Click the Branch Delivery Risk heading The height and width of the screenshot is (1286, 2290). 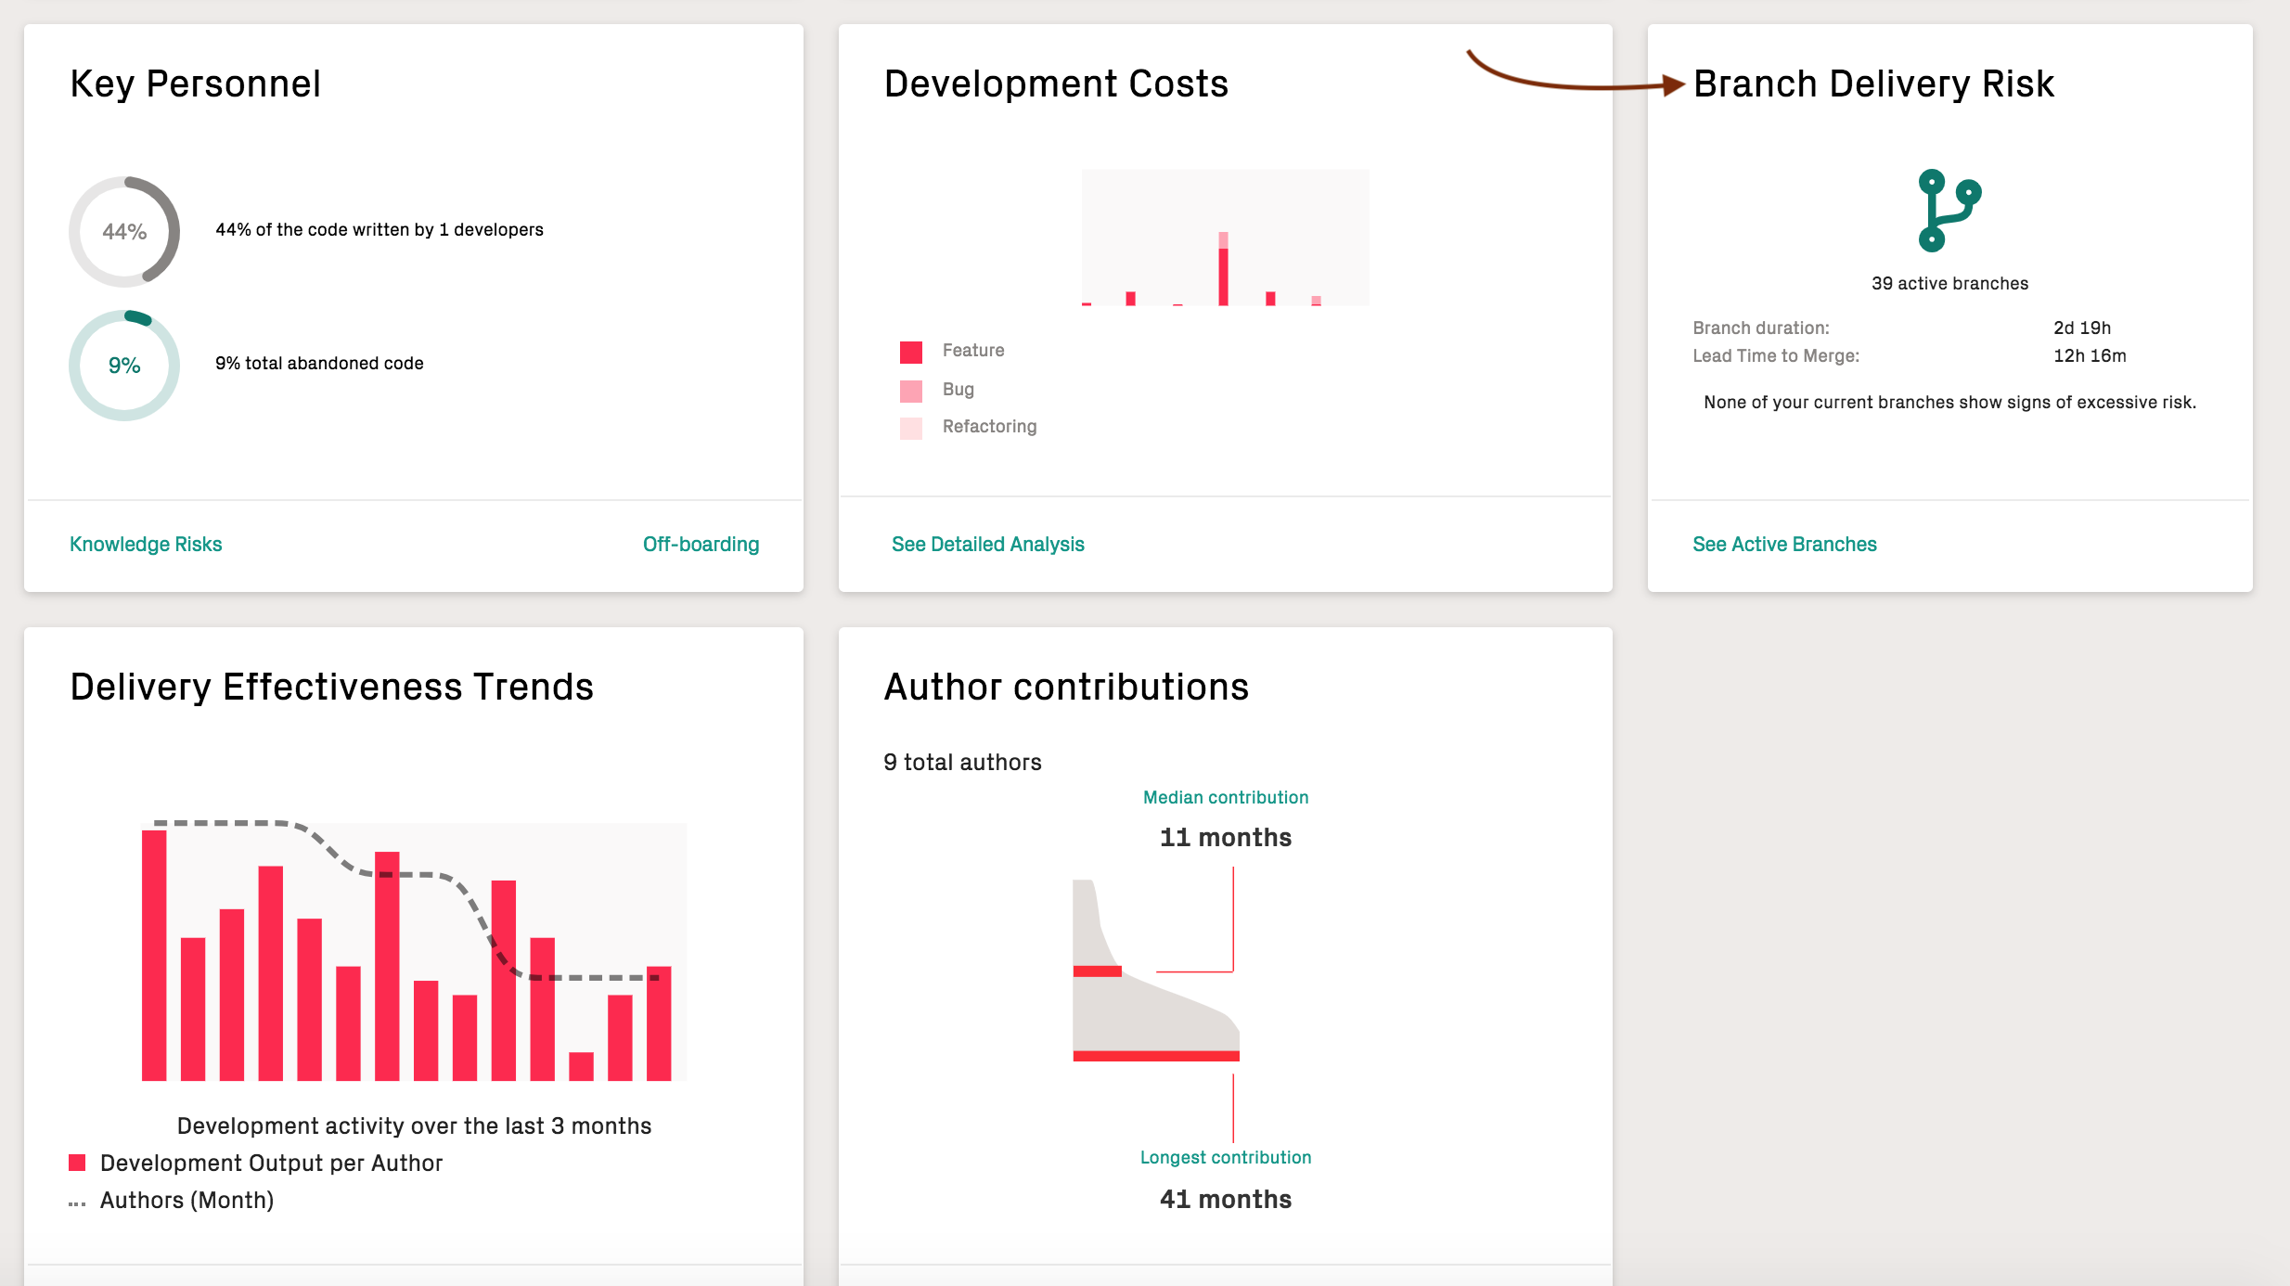pyautogui.click(x=1873, y=84)
